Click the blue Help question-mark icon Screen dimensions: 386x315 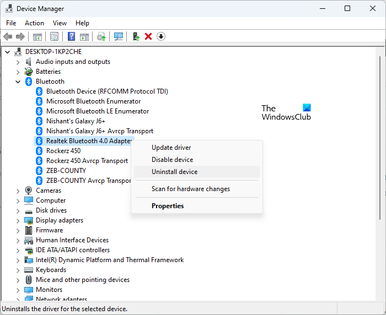[x=71, y=37]
